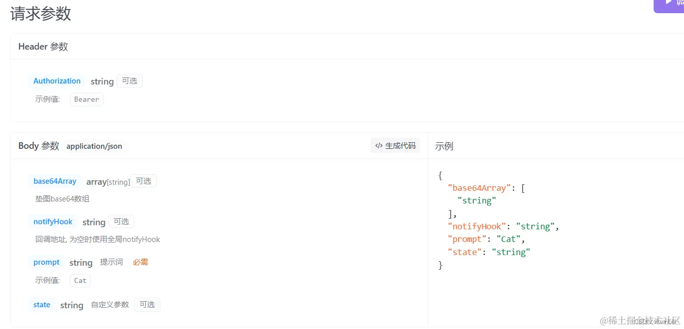
Task: Click "state" key in JSON example
Action: click(465, 252)
